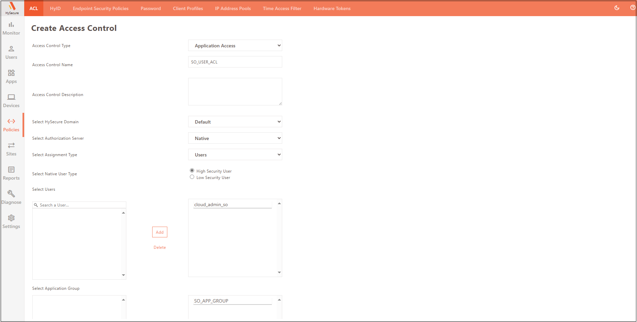Expand the Access Control Type dropdown

(x=235, y=46)
